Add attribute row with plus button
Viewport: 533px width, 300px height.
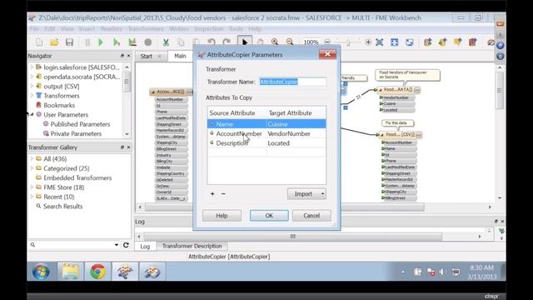(x=212, y=193)
